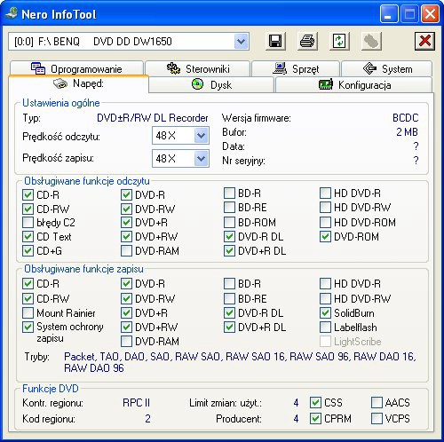
Task: Click the Oprogramowanie tab icon
Action: pos(38,68)
